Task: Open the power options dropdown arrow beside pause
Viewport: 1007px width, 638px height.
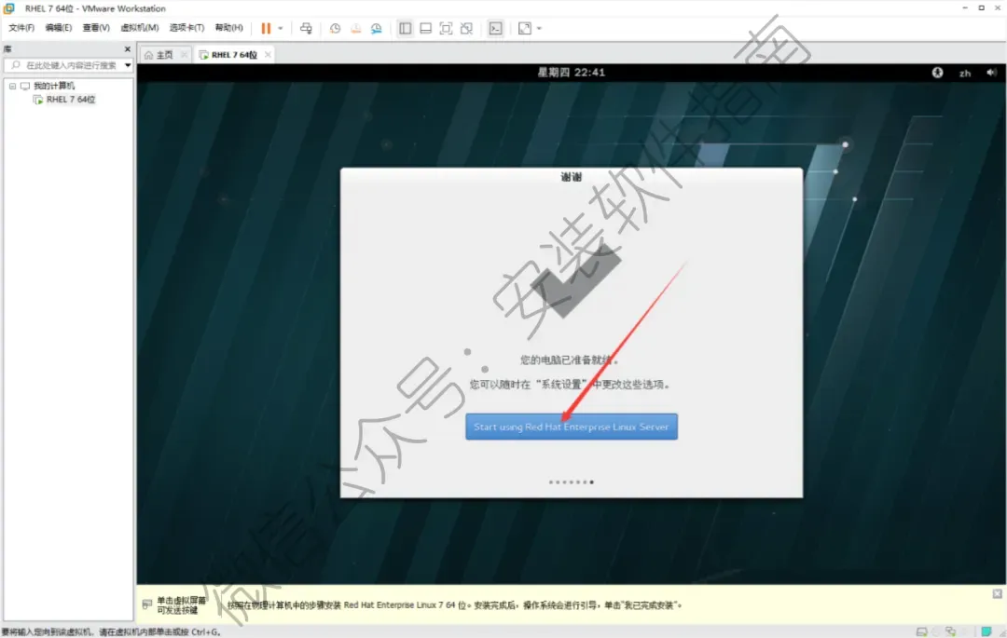Action: click(280, 28)
